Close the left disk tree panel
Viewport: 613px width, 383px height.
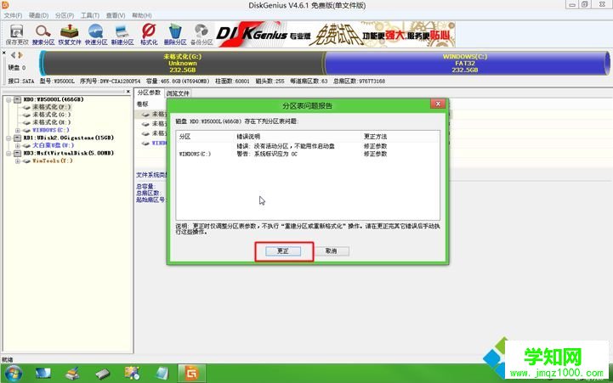(x=128, y=92)
